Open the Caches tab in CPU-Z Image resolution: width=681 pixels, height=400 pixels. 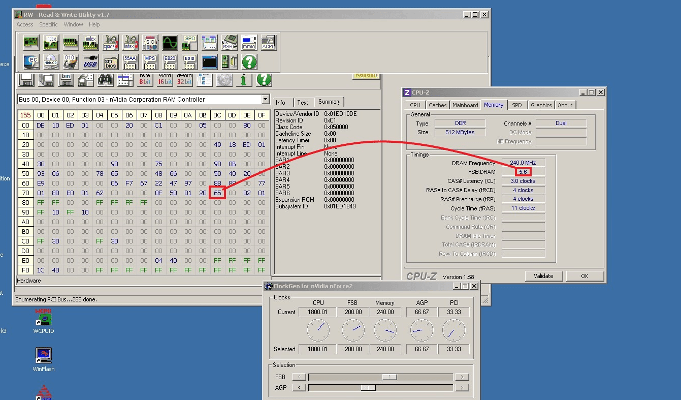(x=438, y=105)
